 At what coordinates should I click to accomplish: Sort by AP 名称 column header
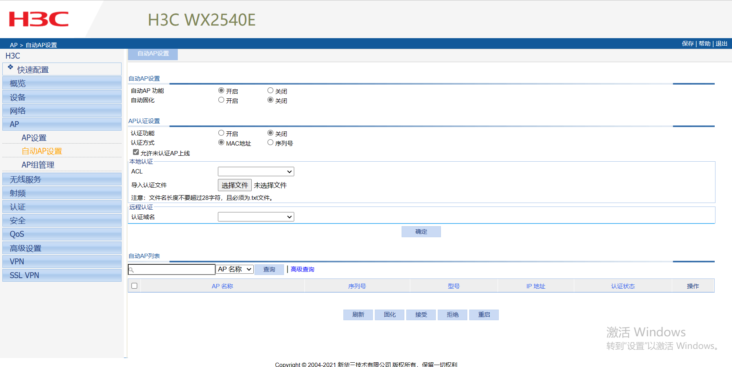click(x=222, y=286)
